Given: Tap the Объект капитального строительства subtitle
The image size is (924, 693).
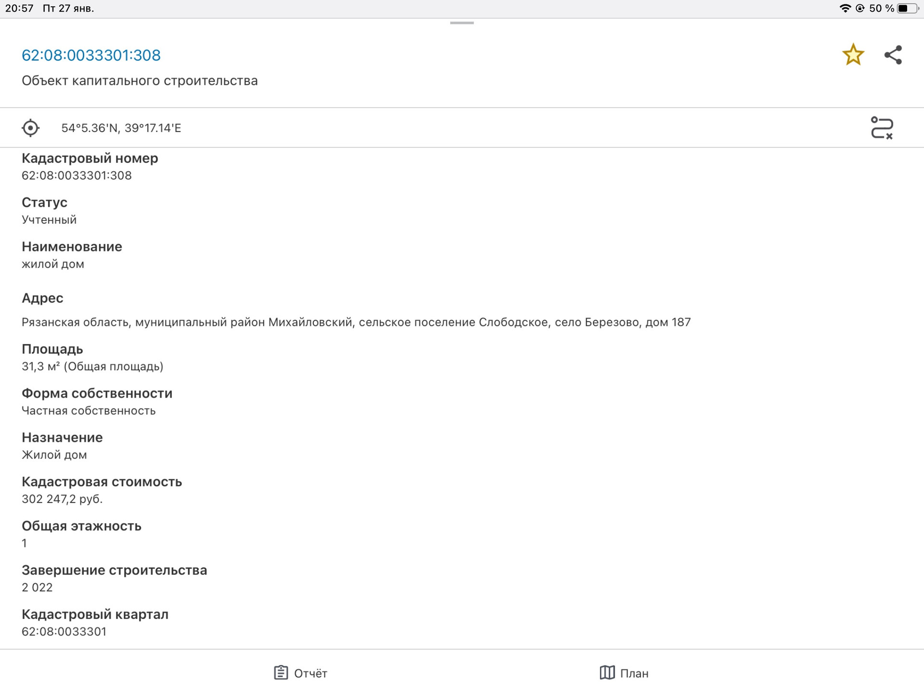Looking at the screenshot, I should click(x=140, y=80).
